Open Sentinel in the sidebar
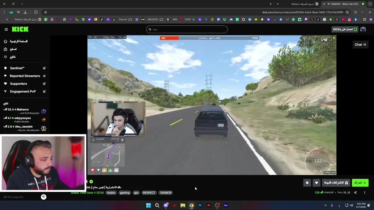The height and width of the screenshot is (210, 374). click(x=17, y=68)
